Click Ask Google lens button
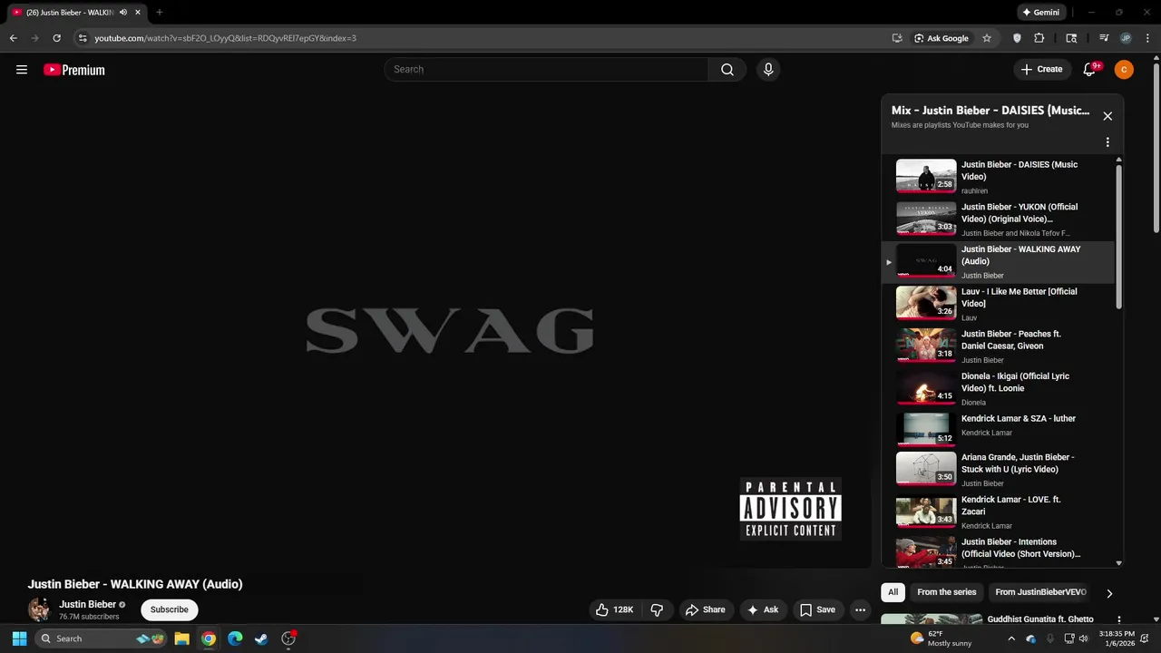This screenshot has height=653, width=1161. [941, 38]
